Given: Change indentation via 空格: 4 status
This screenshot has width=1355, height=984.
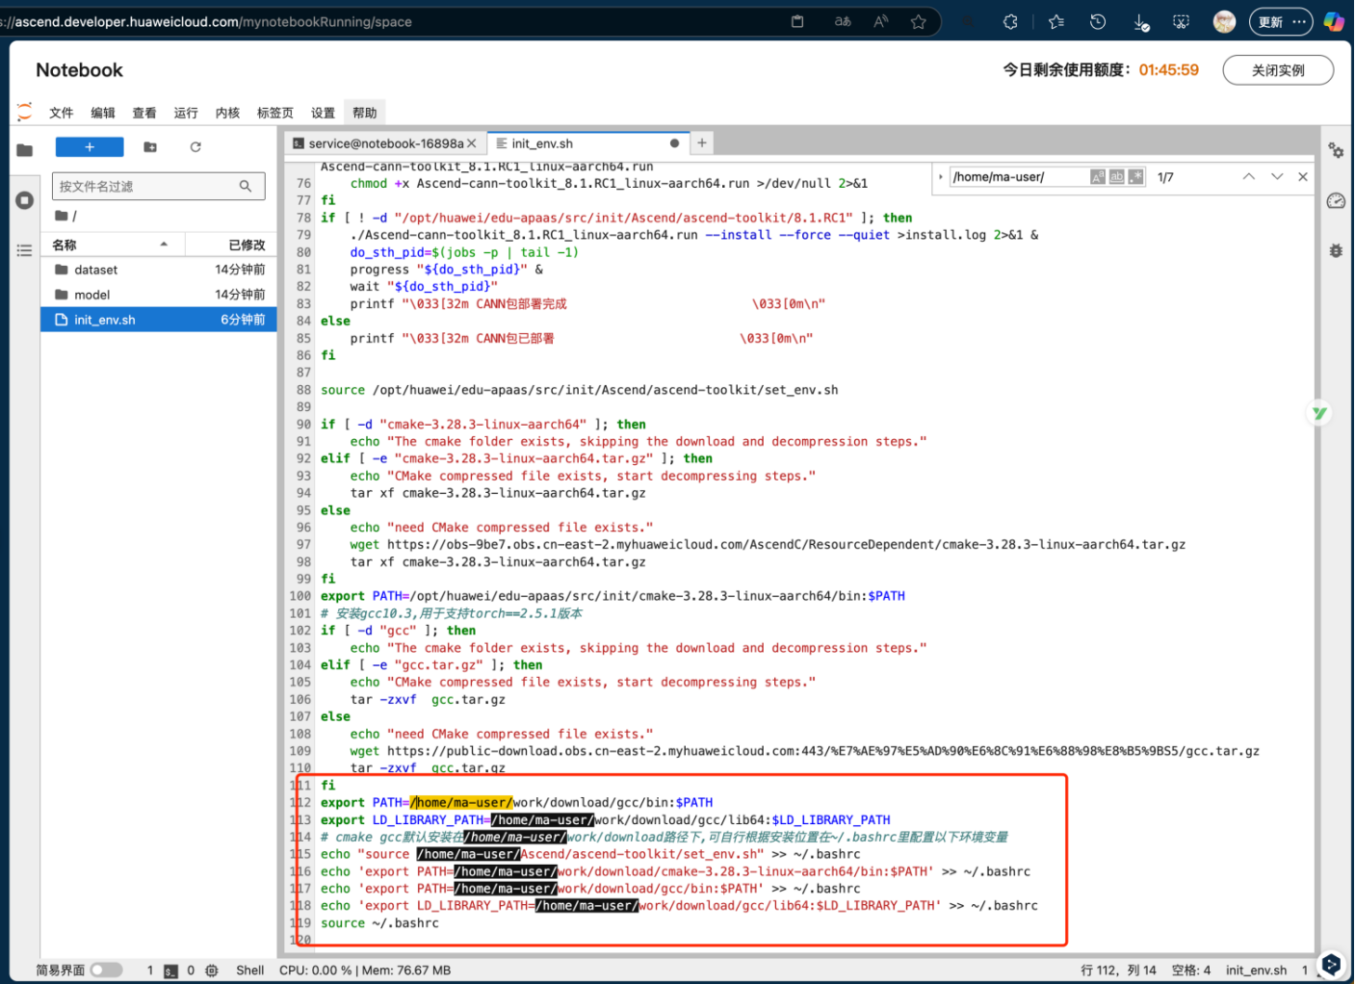Looking at the screenshot, I should (x=1191, y=971).
